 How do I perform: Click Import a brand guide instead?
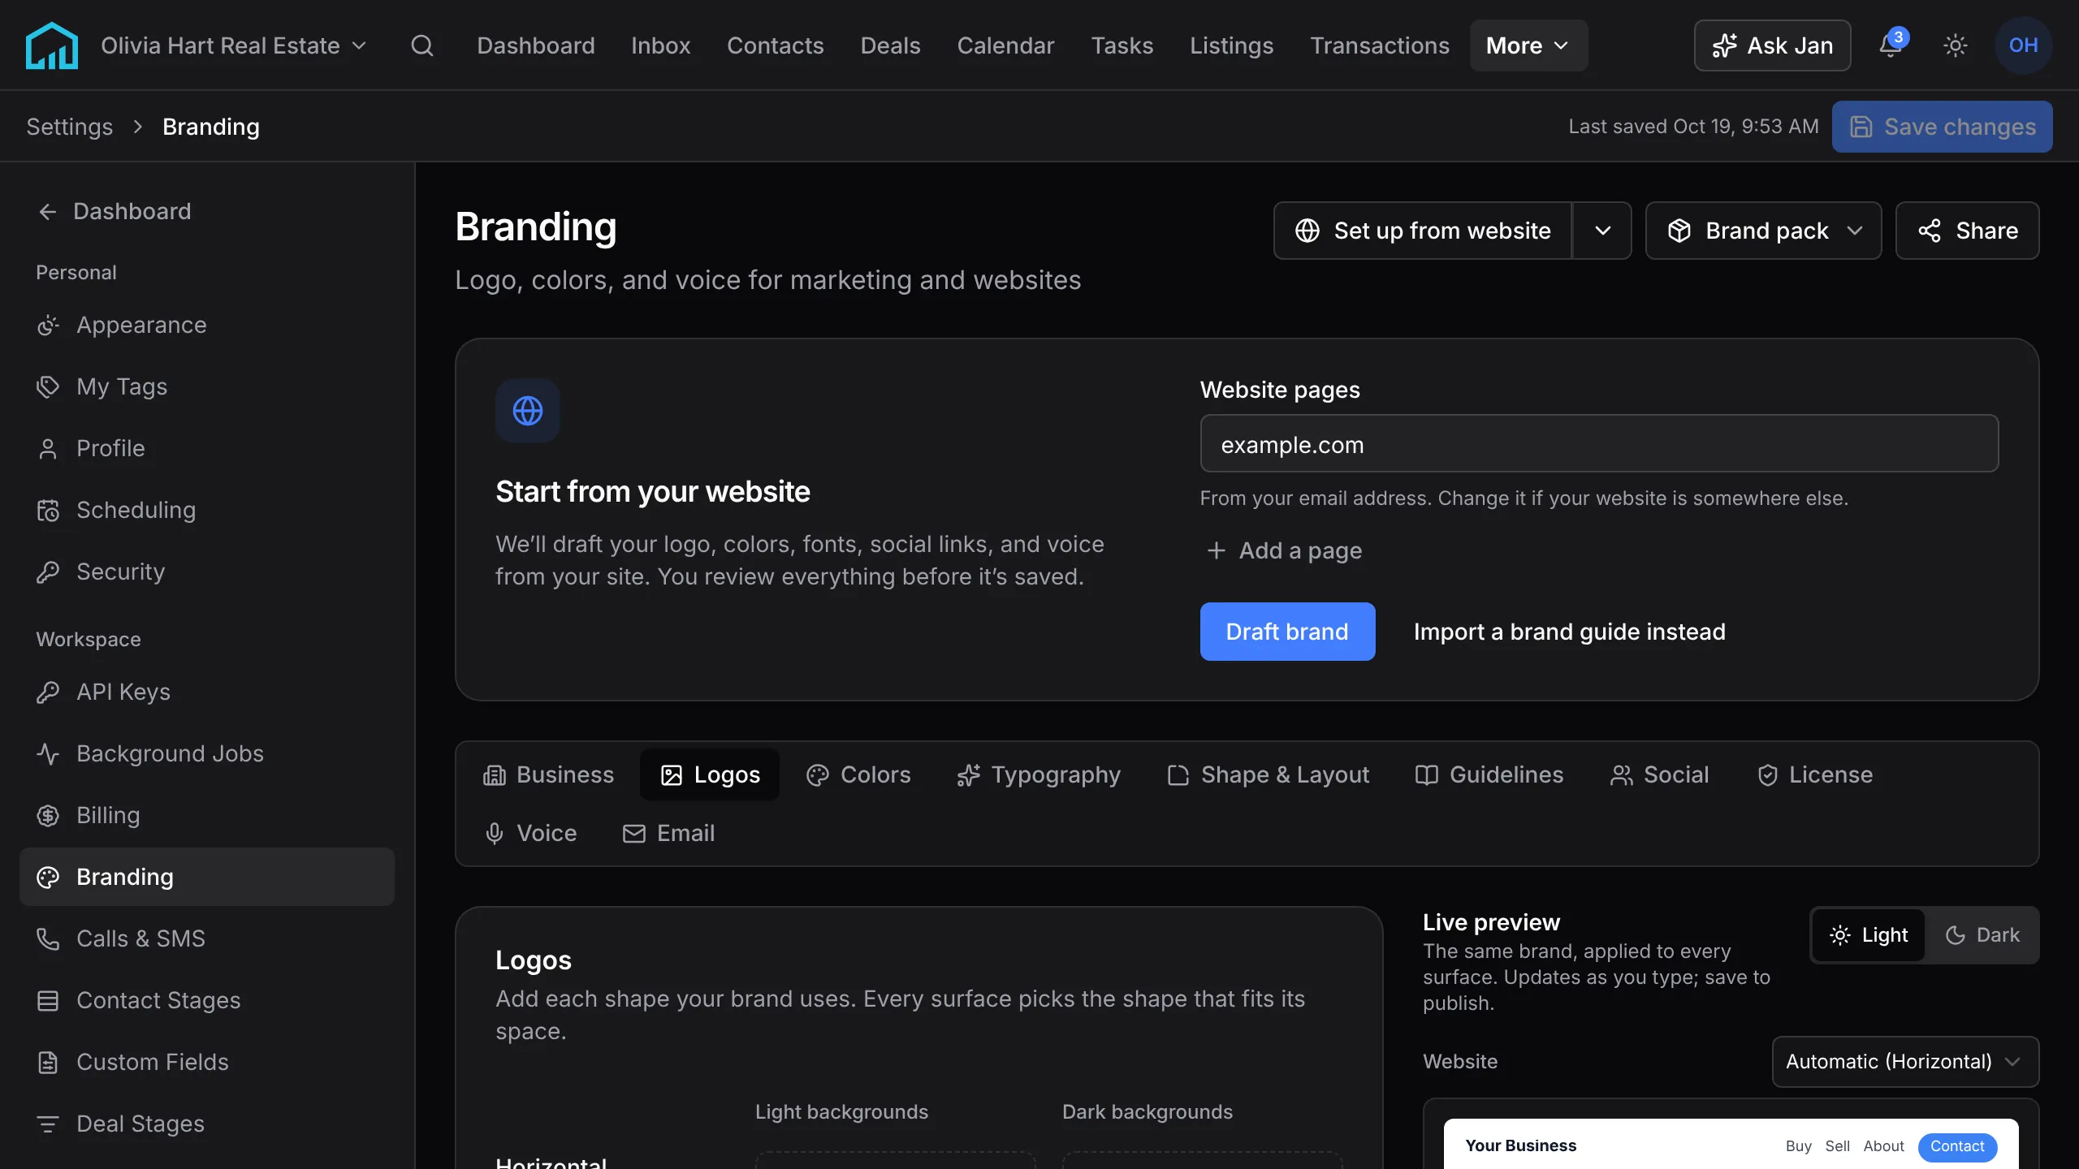click(1569, 632)
